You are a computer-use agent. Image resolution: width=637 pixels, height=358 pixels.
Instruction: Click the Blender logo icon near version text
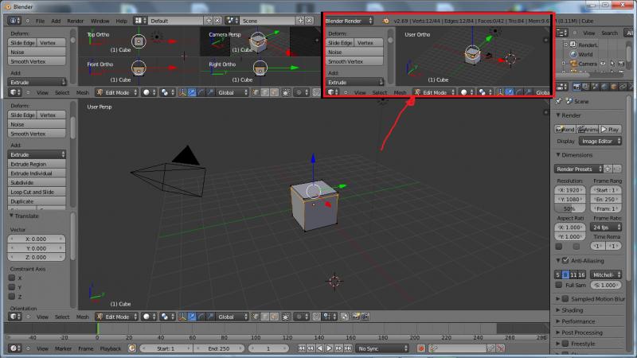(x=385, y=21)
